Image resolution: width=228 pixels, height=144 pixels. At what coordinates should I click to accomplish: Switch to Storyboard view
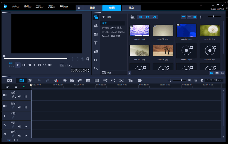pyautogui.click(x=9, y=80)
